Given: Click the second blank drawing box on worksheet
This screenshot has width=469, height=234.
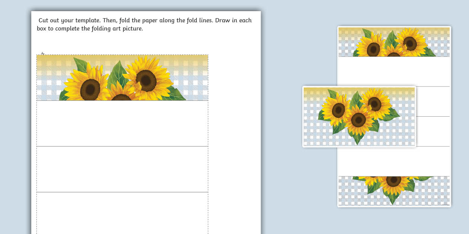Looking at the screenshot, I should pyautogui.click(x=122, y=169).
